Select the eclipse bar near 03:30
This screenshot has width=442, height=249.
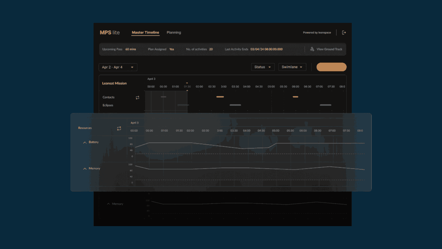236,105
